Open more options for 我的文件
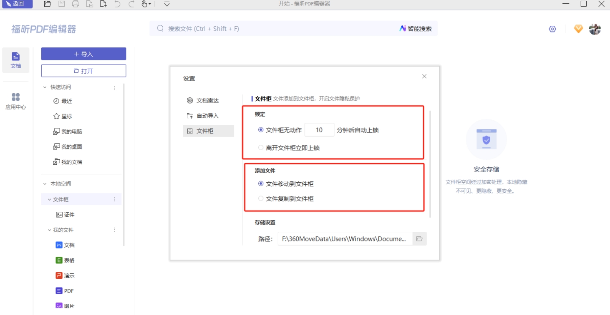Viewport: 610px width, 315px height. click(x=115, y=230)
